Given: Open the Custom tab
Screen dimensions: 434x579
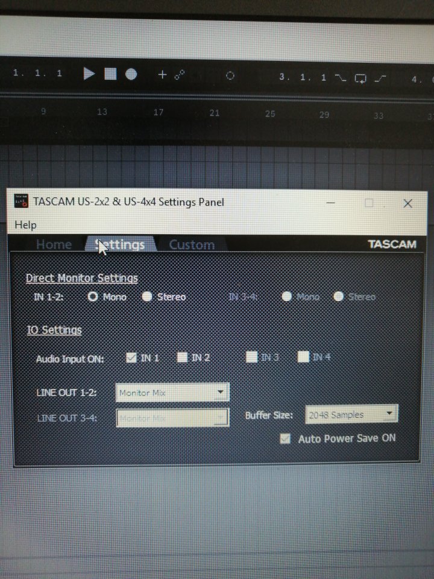Looking at the screenshot, I should click(192, 245).
